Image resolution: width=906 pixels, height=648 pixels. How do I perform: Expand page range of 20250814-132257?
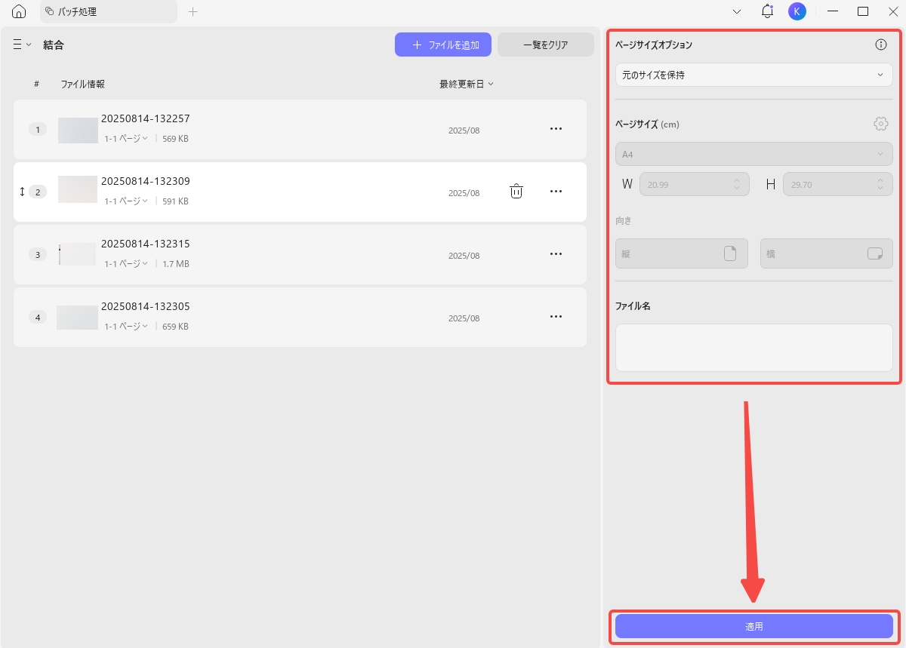click(126, 139)
